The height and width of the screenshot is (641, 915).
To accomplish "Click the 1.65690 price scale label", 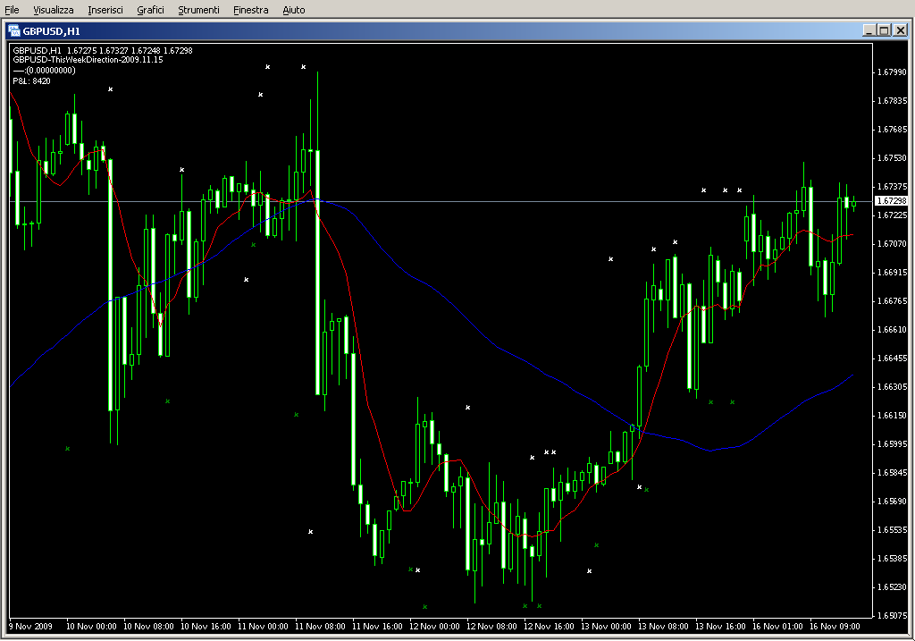I will [893, 502].
